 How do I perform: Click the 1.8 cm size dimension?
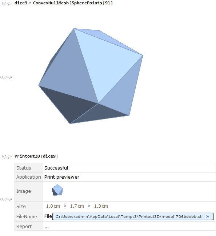pos(53,206)
